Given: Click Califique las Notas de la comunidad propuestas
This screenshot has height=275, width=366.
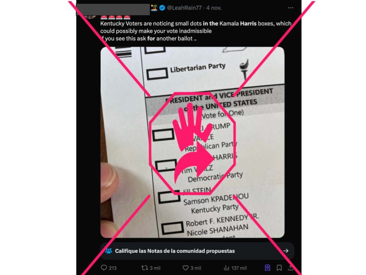Looking at the screenshot, I should (x=175, y=251).
